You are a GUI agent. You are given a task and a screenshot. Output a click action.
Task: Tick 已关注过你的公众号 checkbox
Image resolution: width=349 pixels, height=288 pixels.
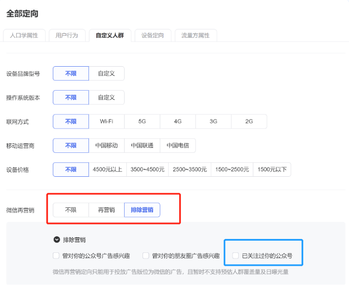[x=235, y=256]
